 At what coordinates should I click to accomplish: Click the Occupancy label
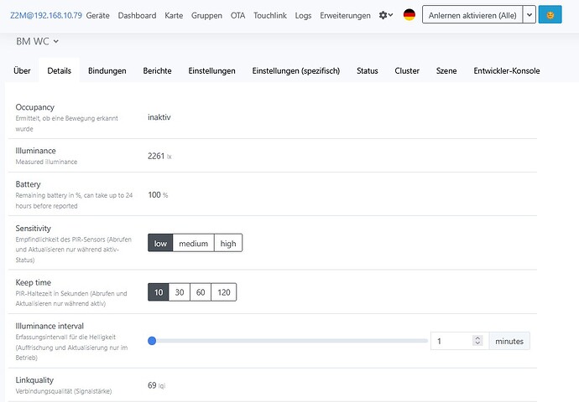click(34, 107)
